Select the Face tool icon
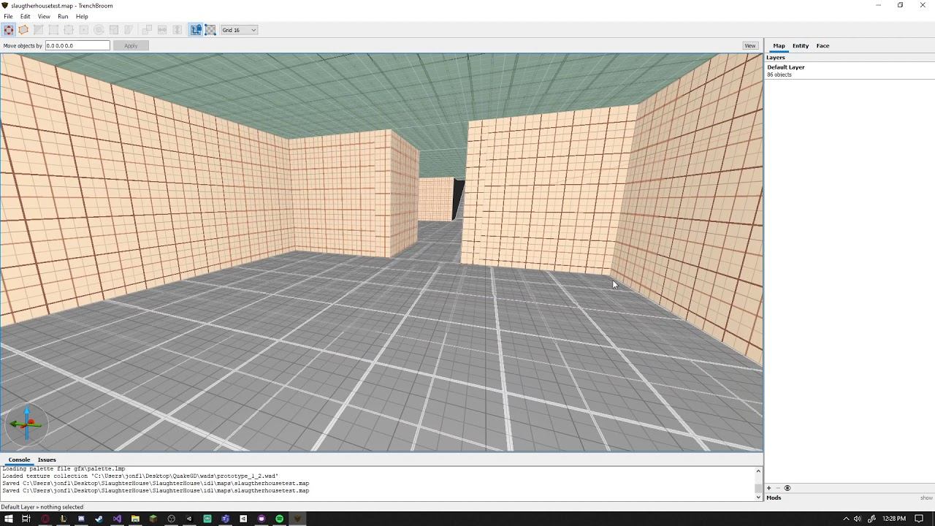Image resolution: width=935 pixels, height=526 pixels. (x=83, y=30)
